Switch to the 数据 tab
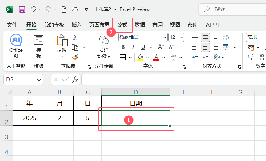The height and width of the screenshot is (161, 266). (140, 25)
